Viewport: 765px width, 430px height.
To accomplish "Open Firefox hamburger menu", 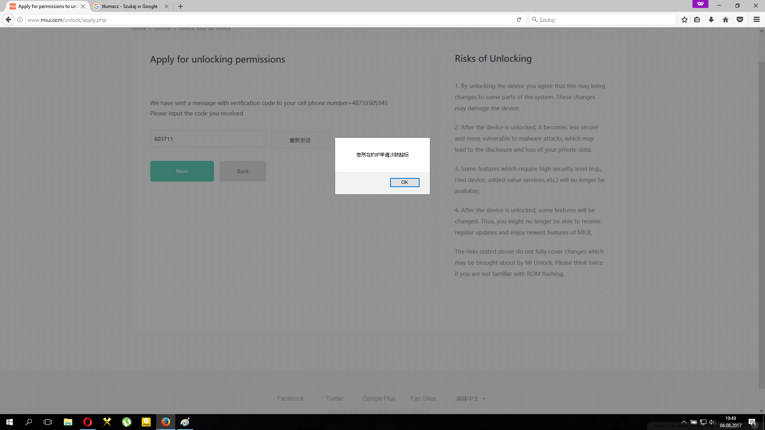I will click(757, 20).
